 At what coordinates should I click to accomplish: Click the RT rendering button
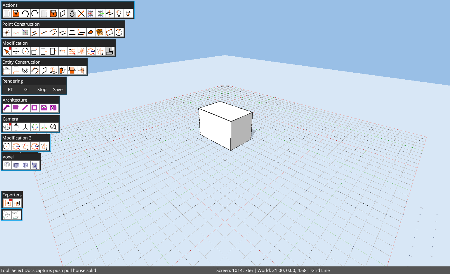[x=11, y=90]
